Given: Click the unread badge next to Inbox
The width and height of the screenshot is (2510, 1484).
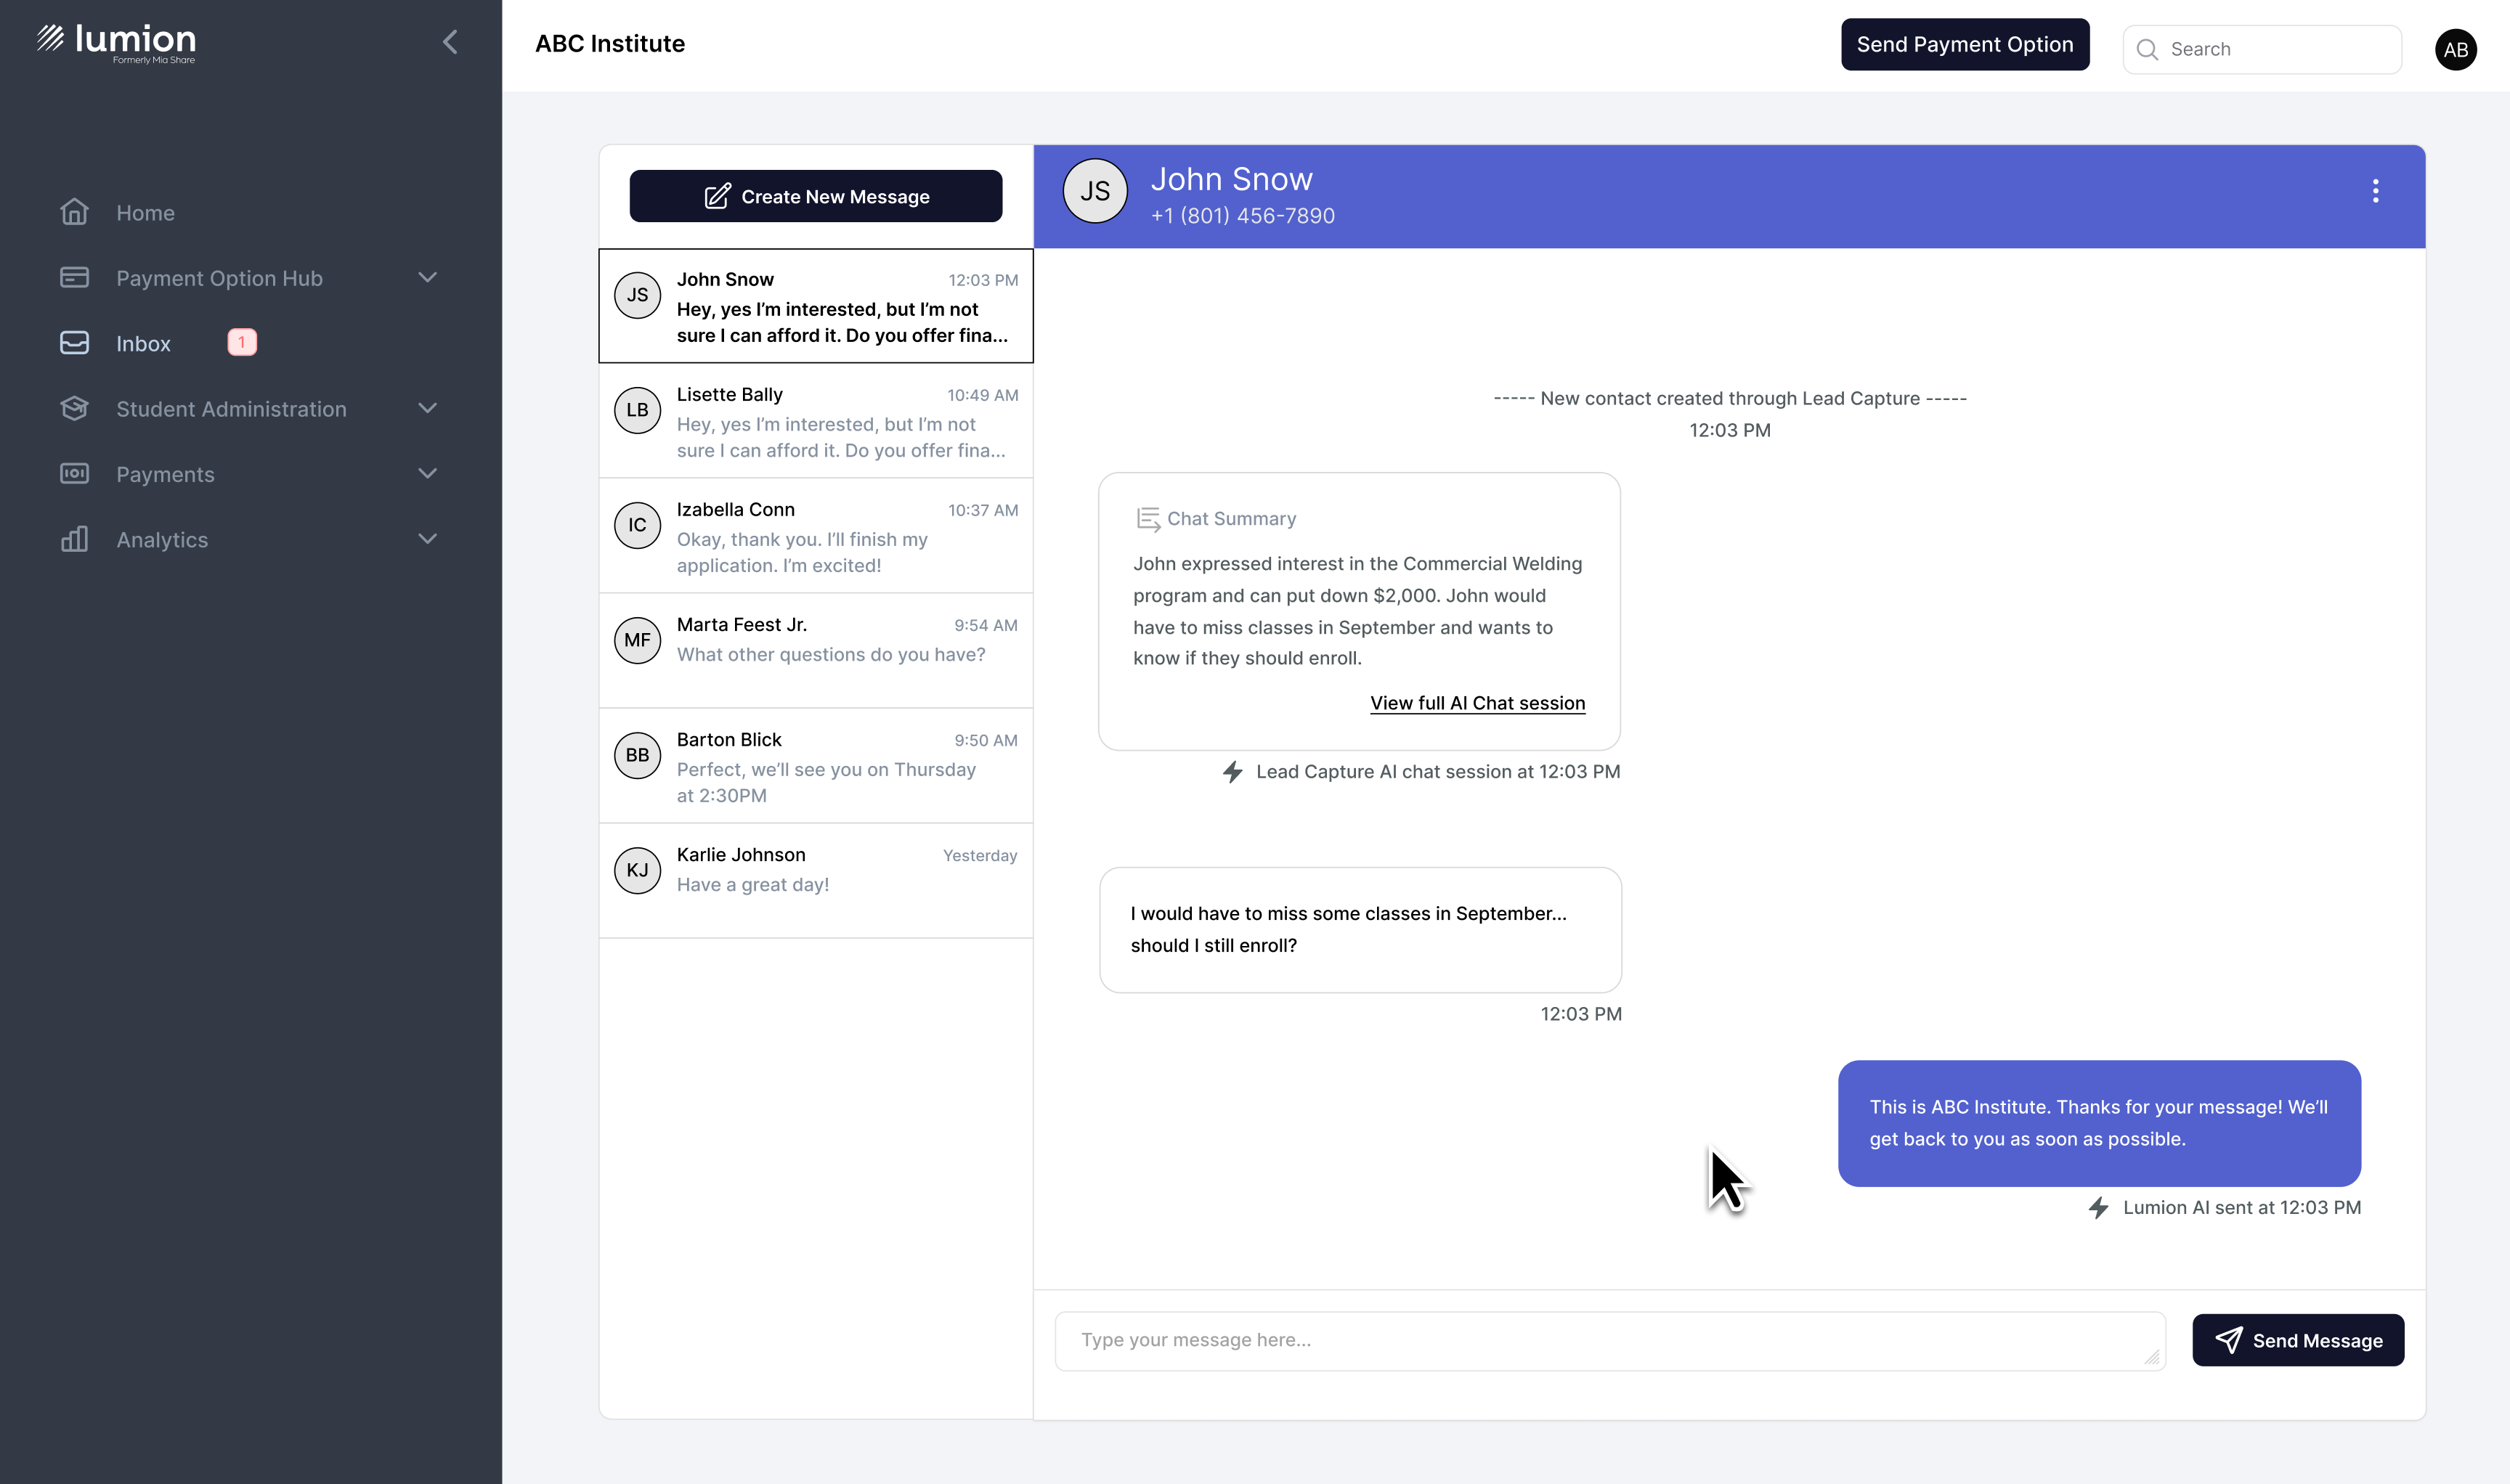Looking at the screenshot, I should (x=242, y=342).
